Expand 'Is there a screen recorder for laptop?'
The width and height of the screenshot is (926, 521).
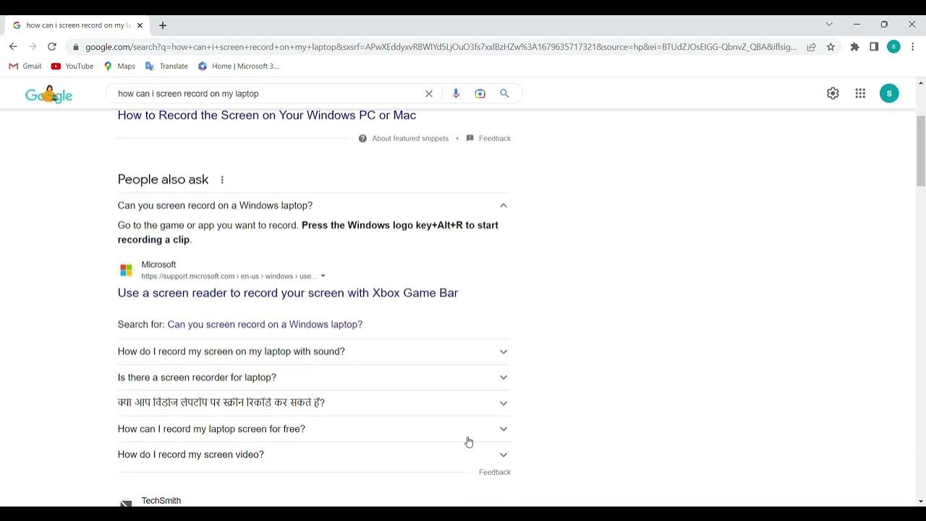point(313,378)
